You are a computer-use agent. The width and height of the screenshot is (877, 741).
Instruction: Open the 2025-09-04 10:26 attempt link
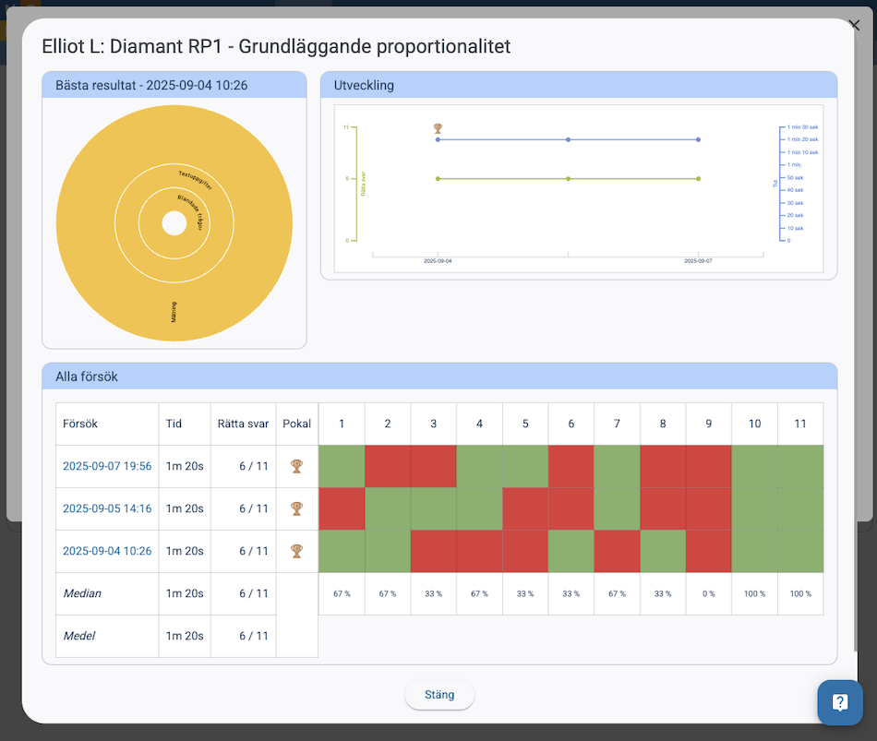coord(107,551)
